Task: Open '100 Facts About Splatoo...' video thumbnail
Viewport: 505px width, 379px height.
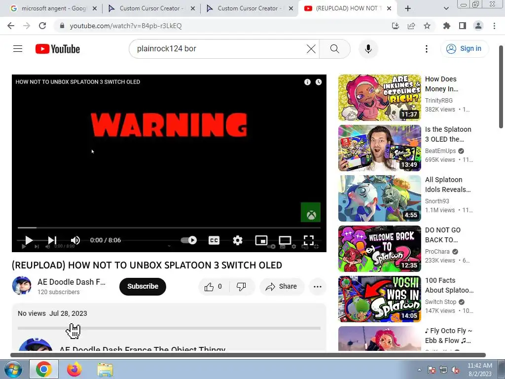Action: tap(379, 299)
